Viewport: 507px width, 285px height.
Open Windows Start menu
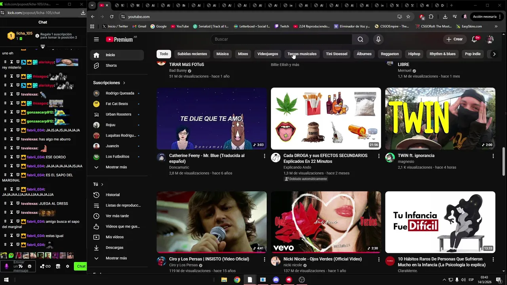tap(6, 279)
